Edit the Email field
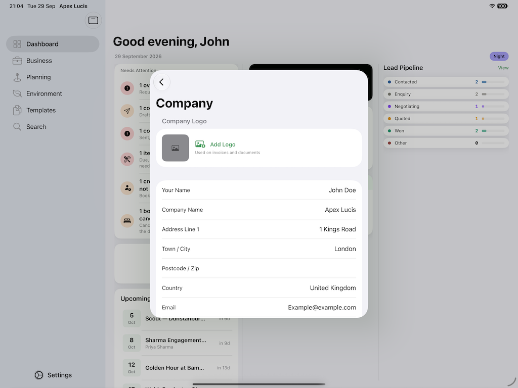The image size is (518, 388). pos(259,308)
